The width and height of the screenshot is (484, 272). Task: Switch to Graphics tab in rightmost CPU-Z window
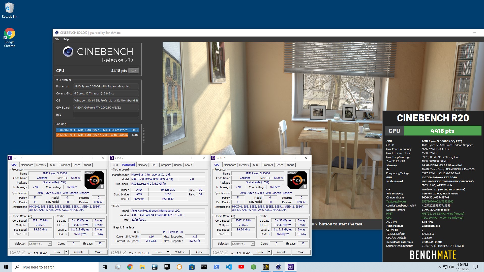[267, 165]
